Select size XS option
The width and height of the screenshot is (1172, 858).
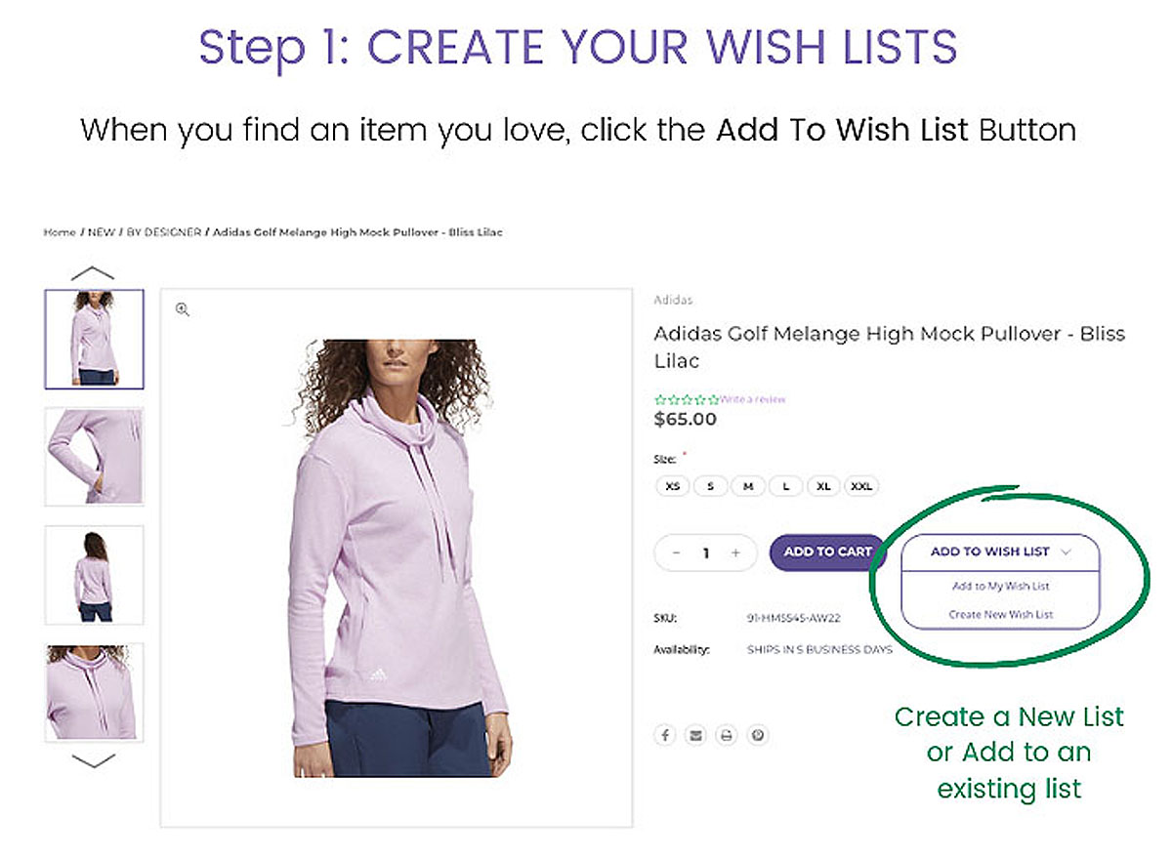click(673, 485)
